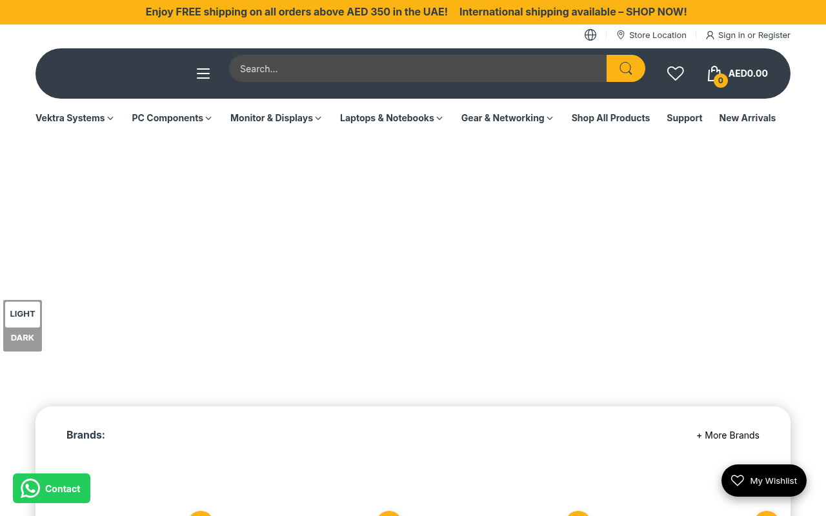Screen dimensions: 826x516
Task: Click the Sign in or Register link
Action: pos(748,35)
